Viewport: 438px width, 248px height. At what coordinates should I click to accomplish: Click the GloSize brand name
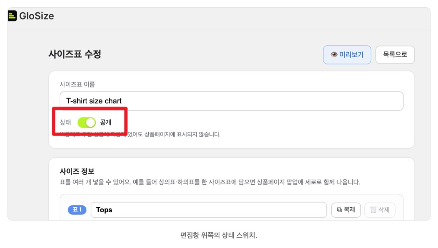click(x=36, y=16)
